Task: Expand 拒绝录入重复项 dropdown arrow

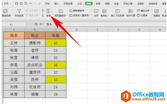Action: click(x=90, y=15)
